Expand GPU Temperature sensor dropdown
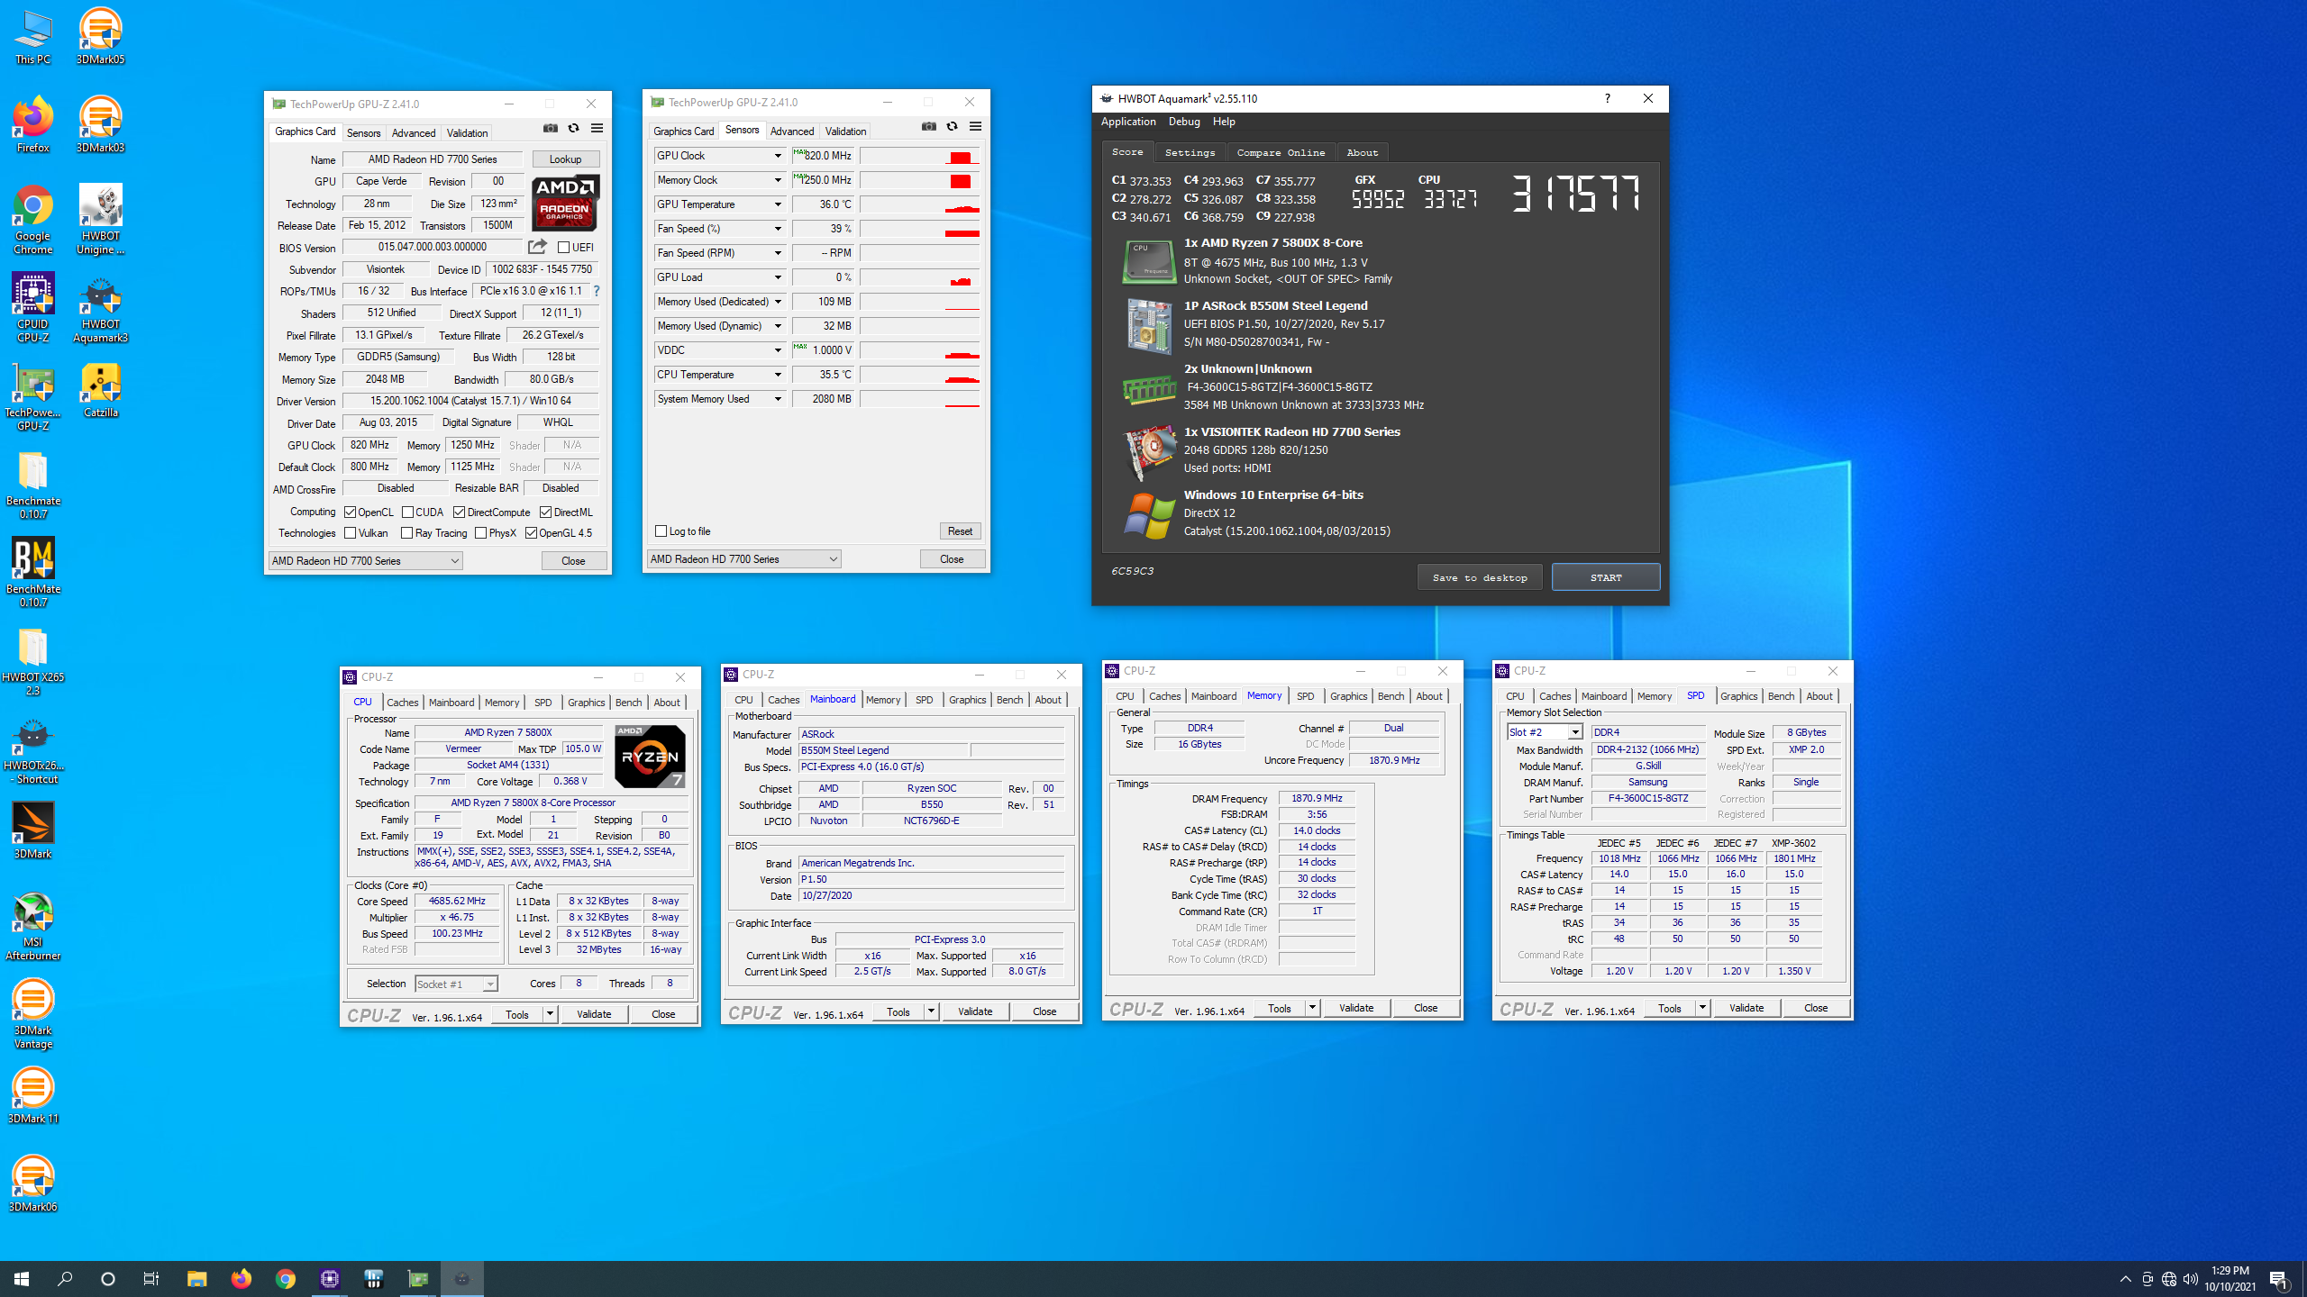Viewport: 2307px width, 1297px height. 778,204
